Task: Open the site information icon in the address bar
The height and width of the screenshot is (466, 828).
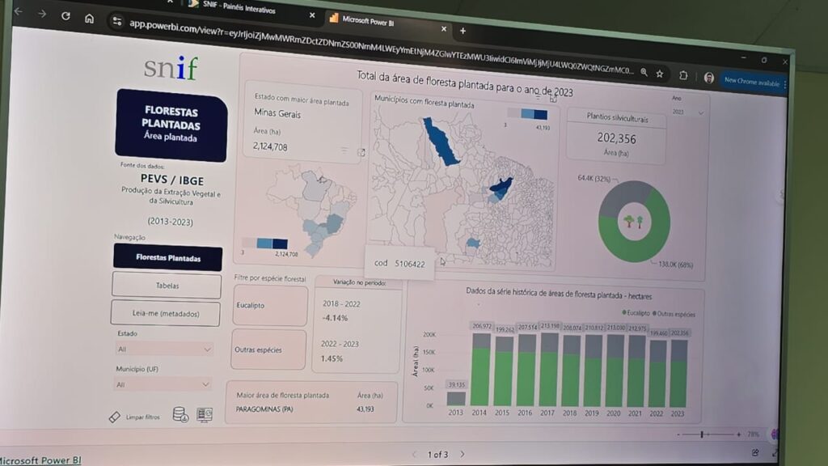Action: click(x=117, y=21)
